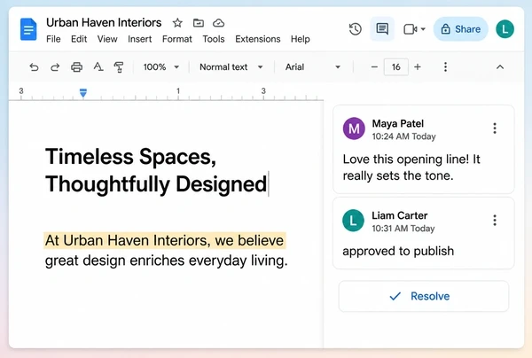Click the line great design enriches everyday living

pos(167,261)
